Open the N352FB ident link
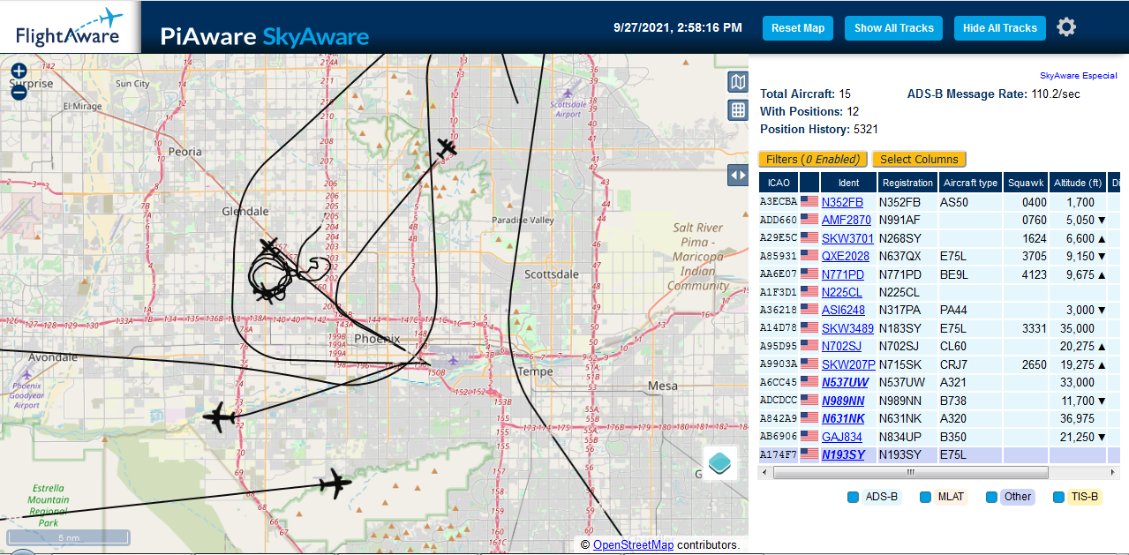 (x=842, y=202)
